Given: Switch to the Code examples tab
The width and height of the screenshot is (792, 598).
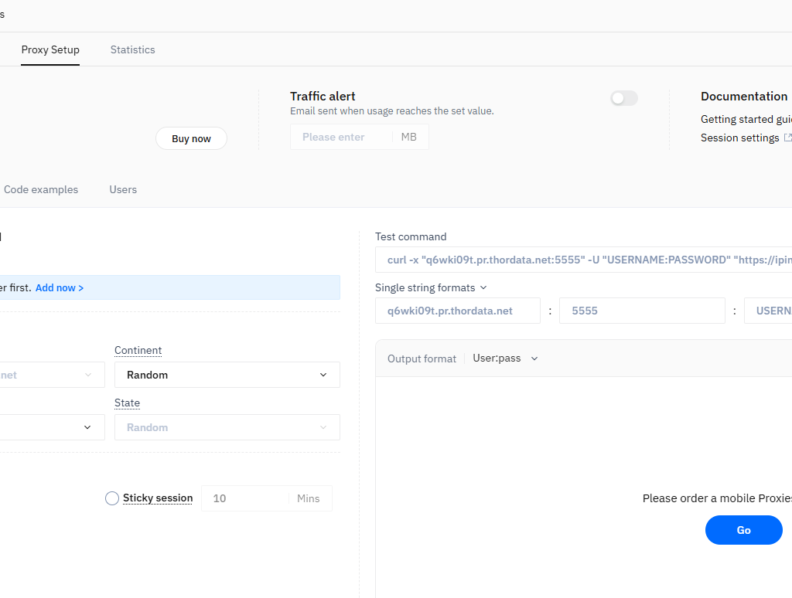Looking at the screenshot, I should [40, 189].
